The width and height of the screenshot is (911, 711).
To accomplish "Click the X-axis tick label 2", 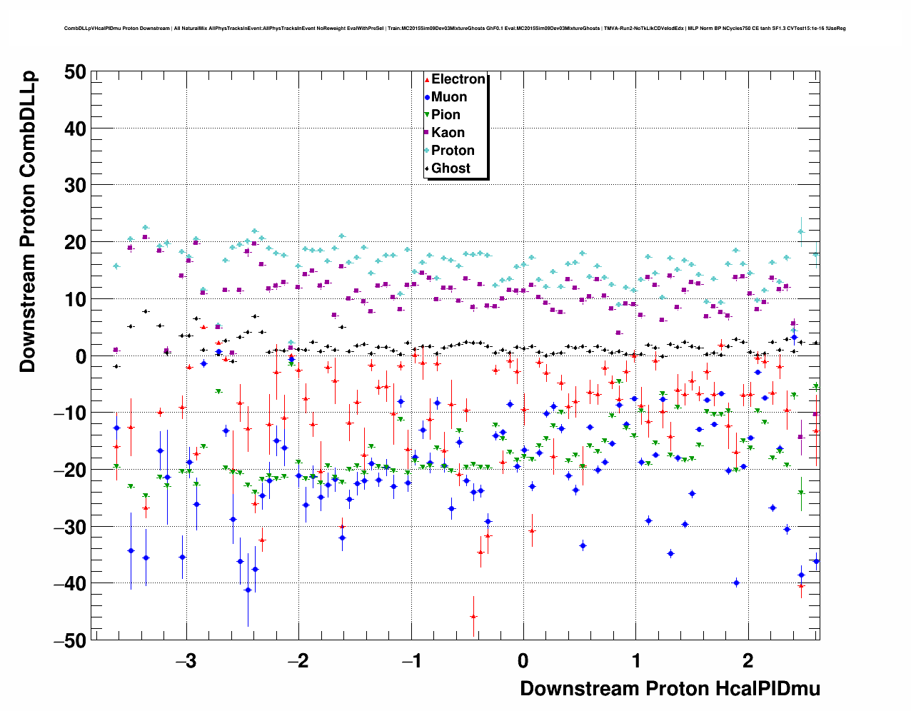I will [748, 661].
